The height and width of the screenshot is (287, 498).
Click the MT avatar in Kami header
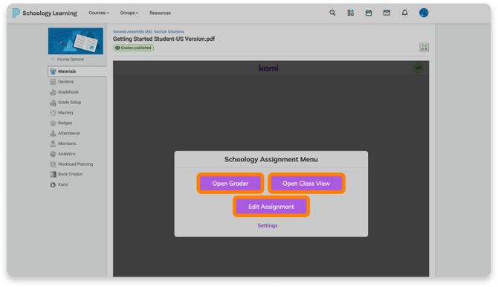tap(418, 68)
